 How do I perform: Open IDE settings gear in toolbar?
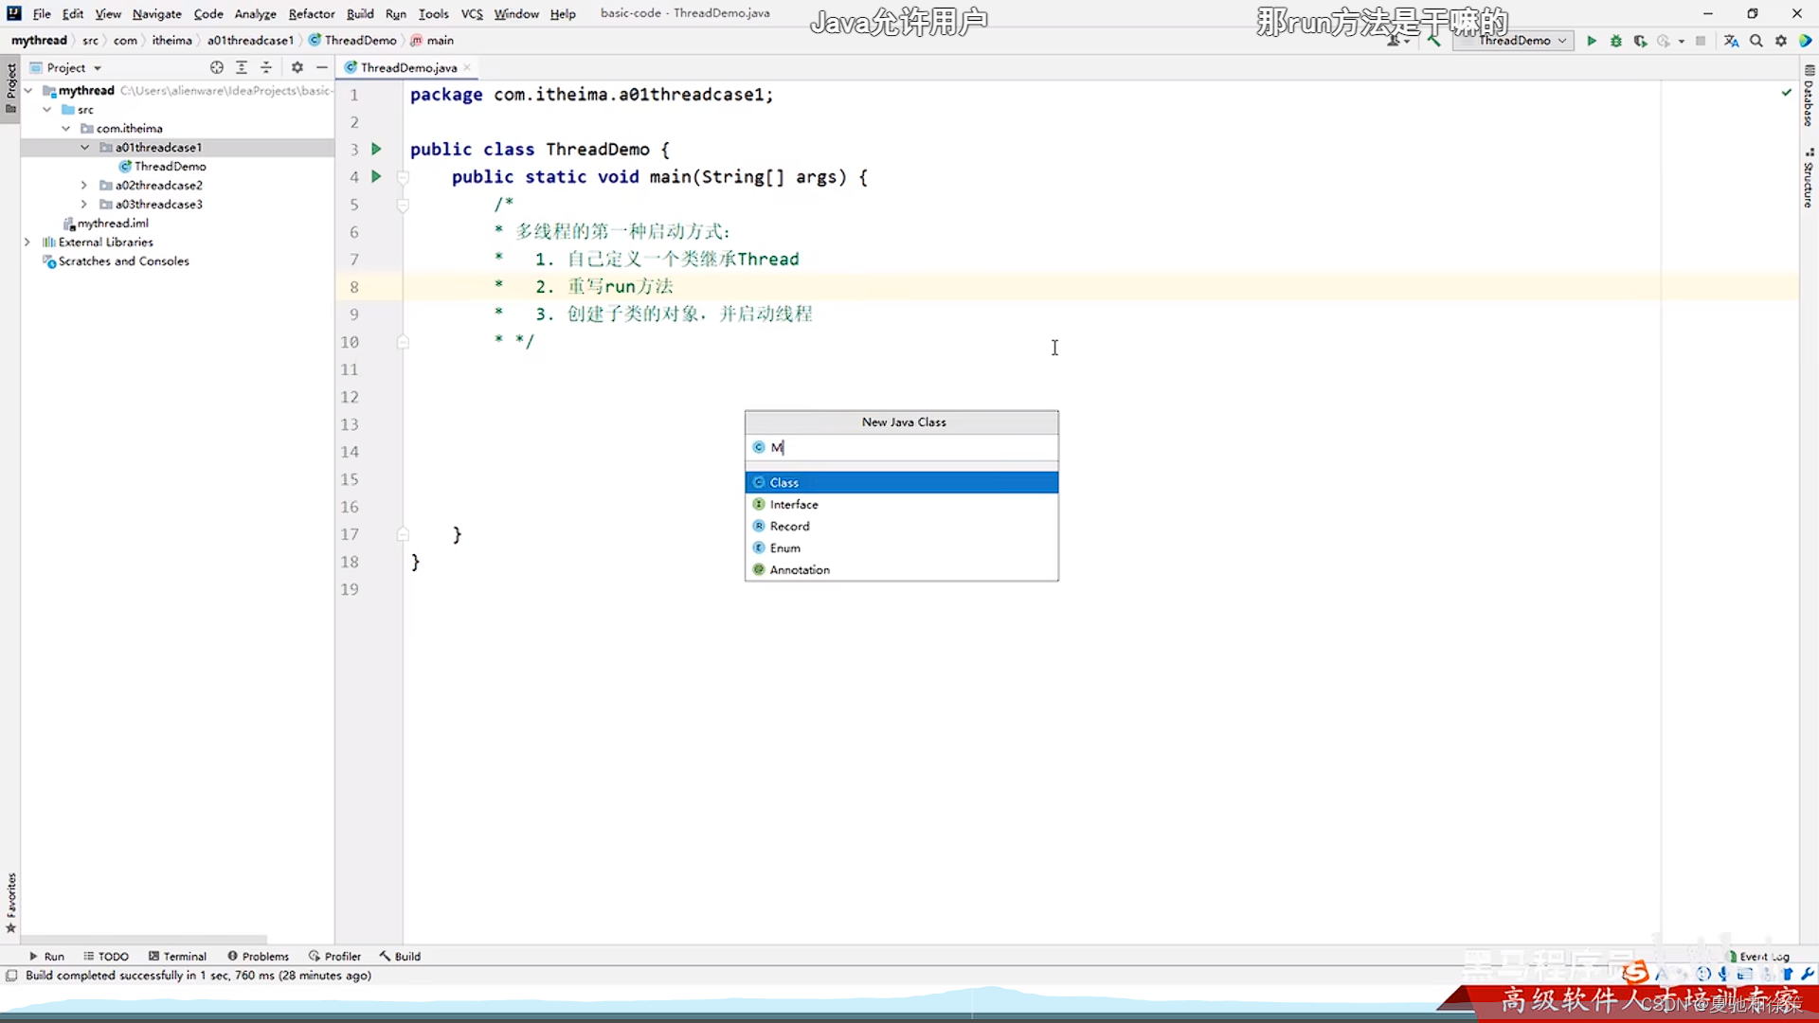[x=1781, y=41]
